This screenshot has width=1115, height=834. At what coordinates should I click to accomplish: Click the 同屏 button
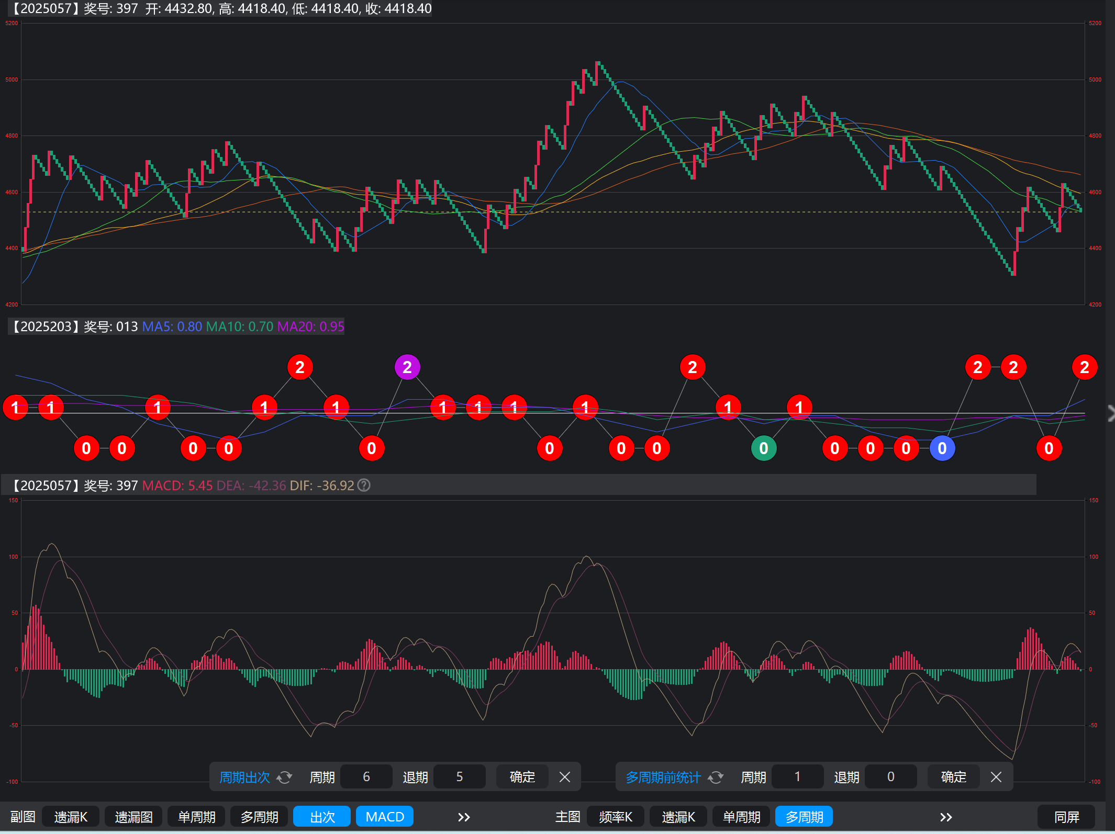[x=1066, y=817]
